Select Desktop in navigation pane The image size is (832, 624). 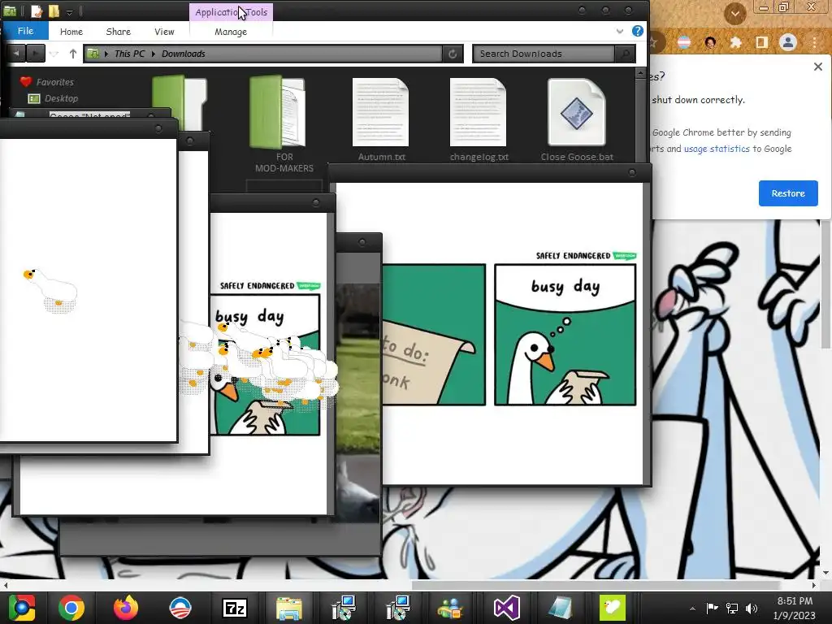[61, 98]
